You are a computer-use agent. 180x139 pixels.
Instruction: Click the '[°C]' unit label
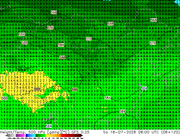point(66,132)
